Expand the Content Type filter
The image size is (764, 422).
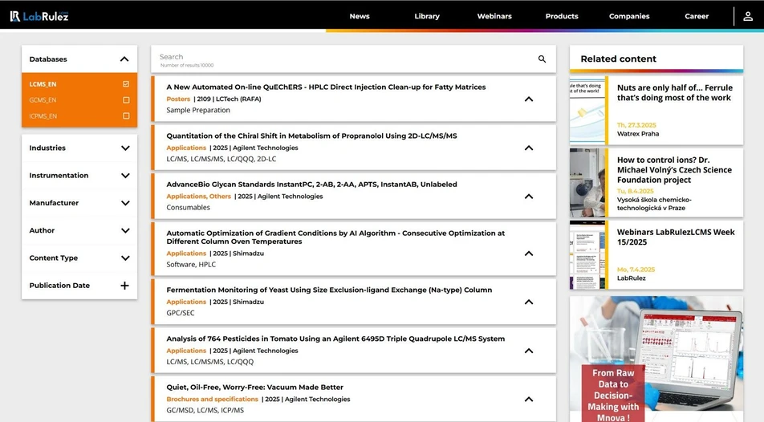[x=125, y=258]
